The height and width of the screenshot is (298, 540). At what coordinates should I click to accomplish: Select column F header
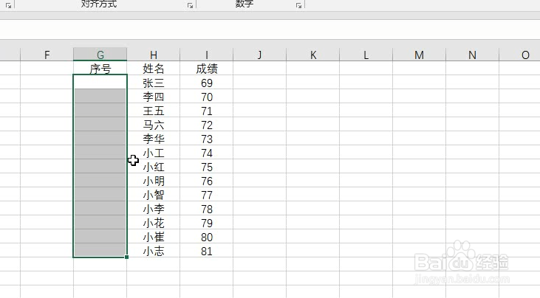47,55
